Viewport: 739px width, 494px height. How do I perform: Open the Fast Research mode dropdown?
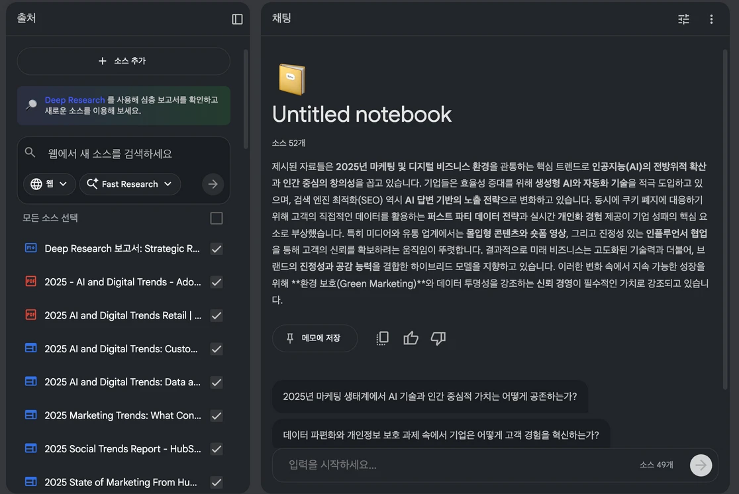[130, 184]
